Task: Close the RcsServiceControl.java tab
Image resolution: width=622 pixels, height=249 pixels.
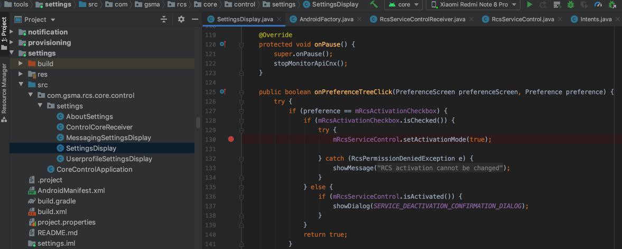Action: 560,19
